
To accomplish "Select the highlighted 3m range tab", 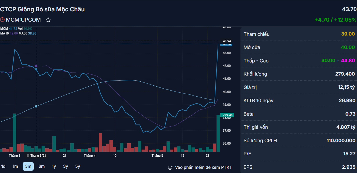I will pos(28,166).
